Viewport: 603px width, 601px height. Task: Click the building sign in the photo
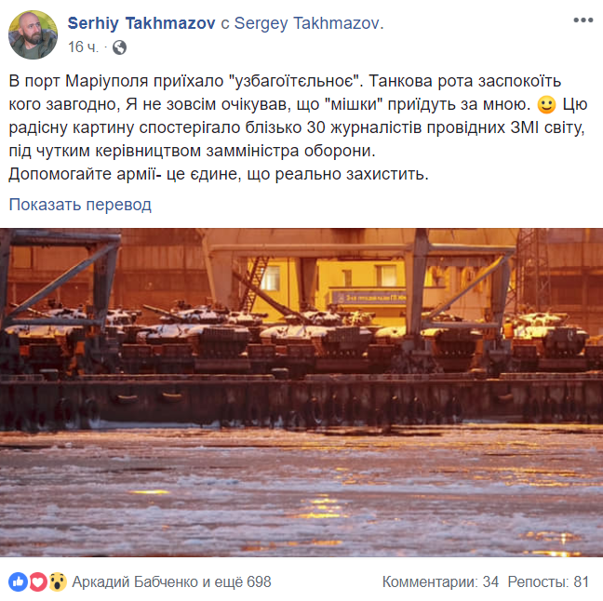368,298
